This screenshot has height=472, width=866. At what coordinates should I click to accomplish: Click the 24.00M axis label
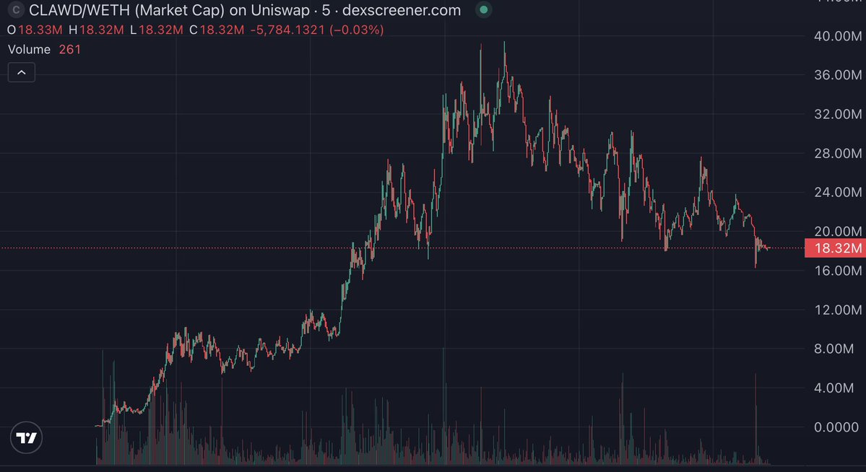point(837,192)
